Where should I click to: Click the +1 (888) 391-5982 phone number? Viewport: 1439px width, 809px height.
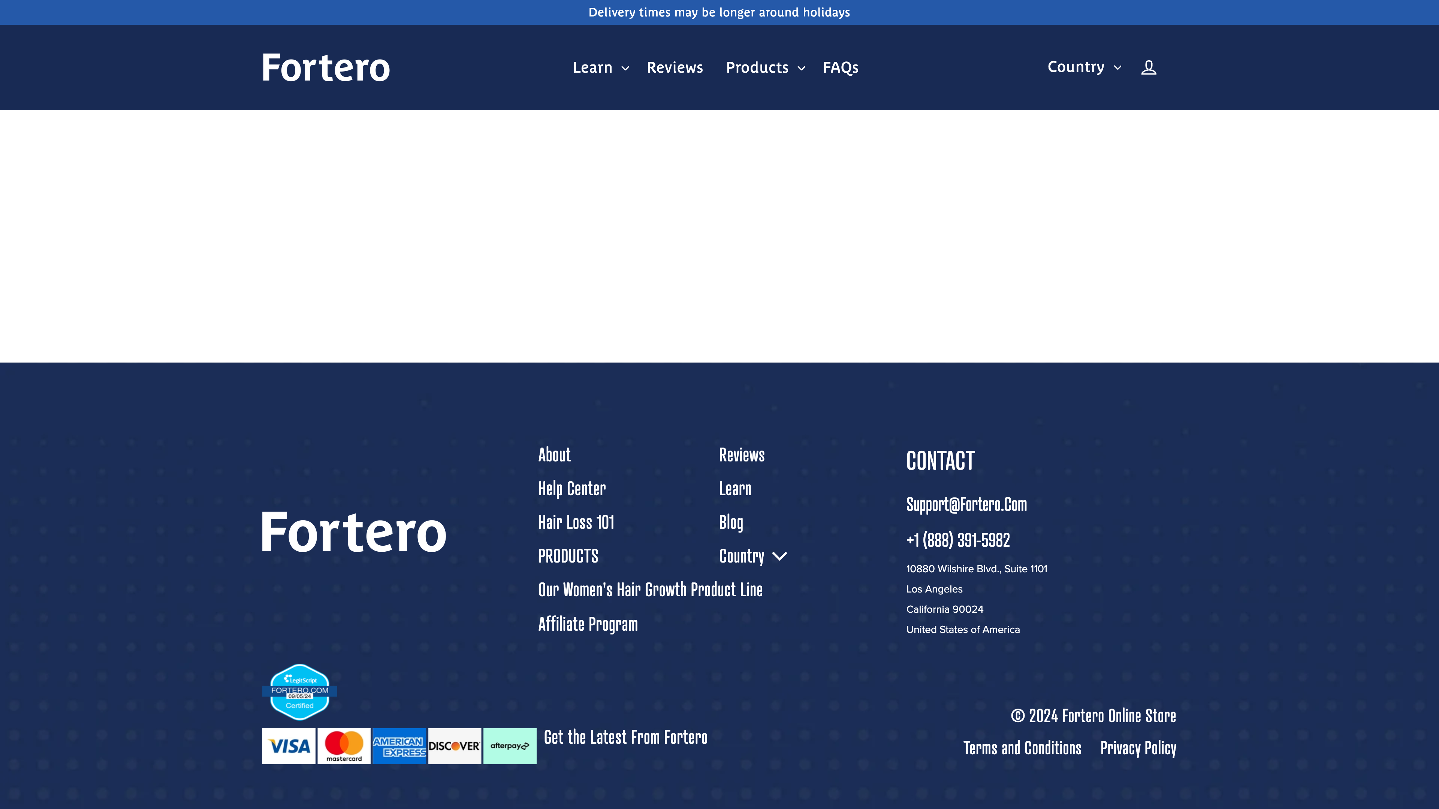pos(957,540)
